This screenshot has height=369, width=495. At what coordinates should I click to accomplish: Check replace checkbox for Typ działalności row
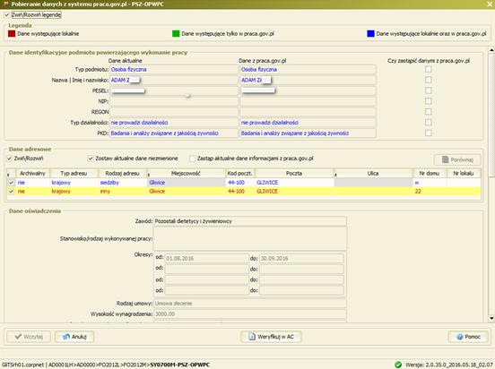(429, 123)
